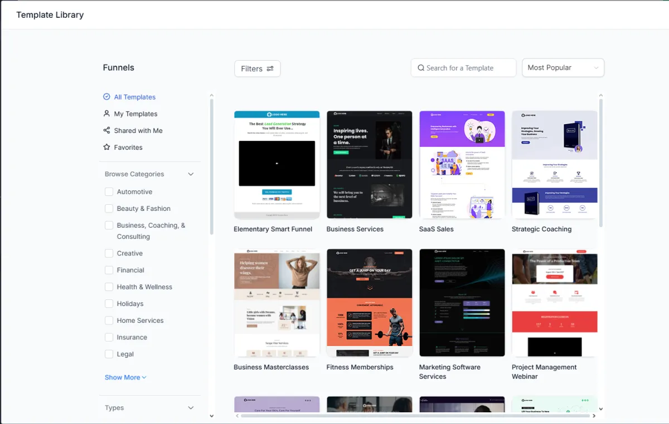
Task: Open Strategic Coaching template thumbnail
Action: (555, 165)
